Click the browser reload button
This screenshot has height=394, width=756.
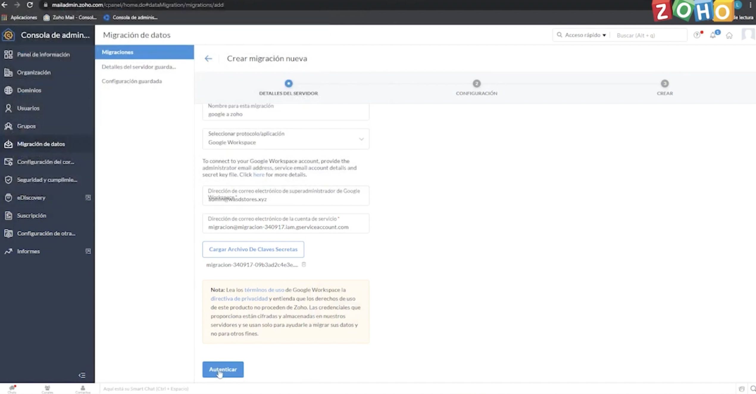coord(30,5)
